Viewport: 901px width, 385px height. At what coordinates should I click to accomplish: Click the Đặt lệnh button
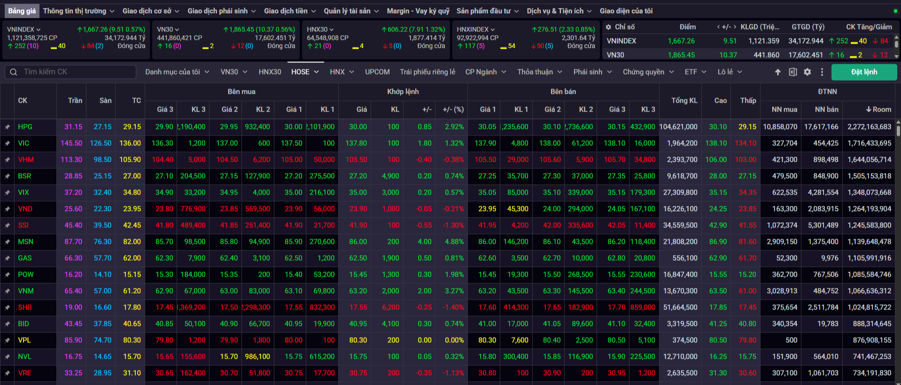click(864, 72)
